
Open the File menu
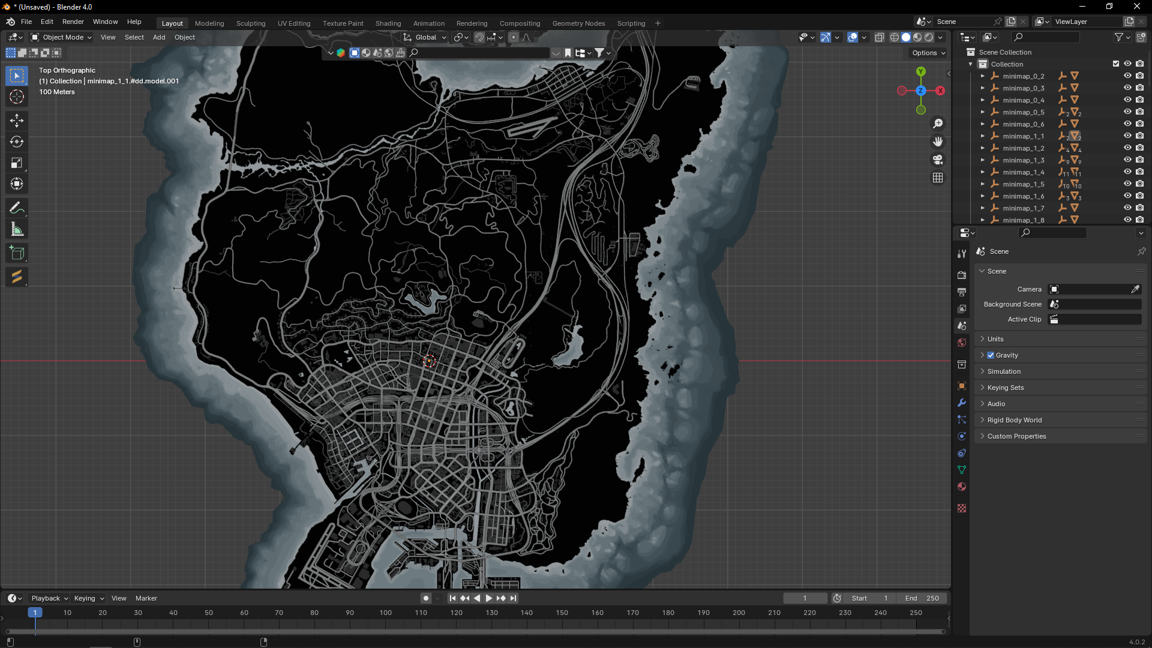click(26, 22)
